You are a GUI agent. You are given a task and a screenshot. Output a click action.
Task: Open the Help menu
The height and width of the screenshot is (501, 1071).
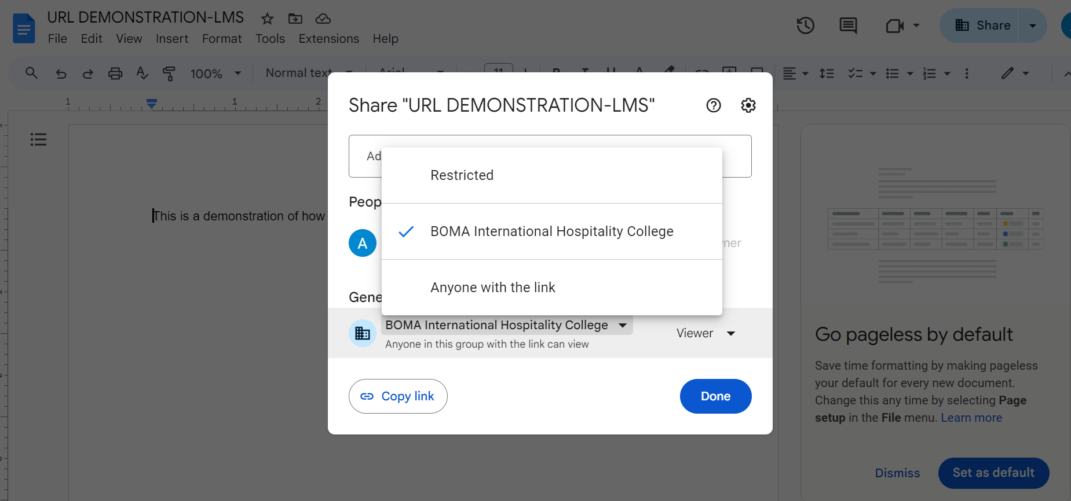click(385, 39)
